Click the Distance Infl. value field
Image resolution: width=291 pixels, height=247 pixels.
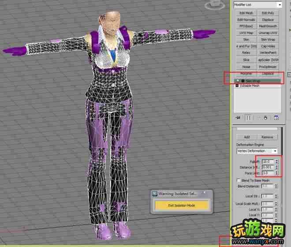pos(268,168)
